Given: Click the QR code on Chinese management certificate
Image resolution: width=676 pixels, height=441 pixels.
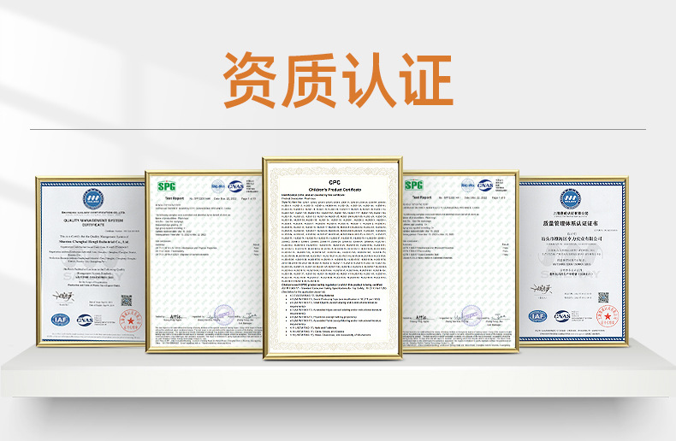Looking at the screenshot, I should tap(603, 297).
